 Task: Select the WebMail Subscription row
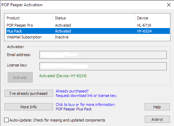[88, 37]
